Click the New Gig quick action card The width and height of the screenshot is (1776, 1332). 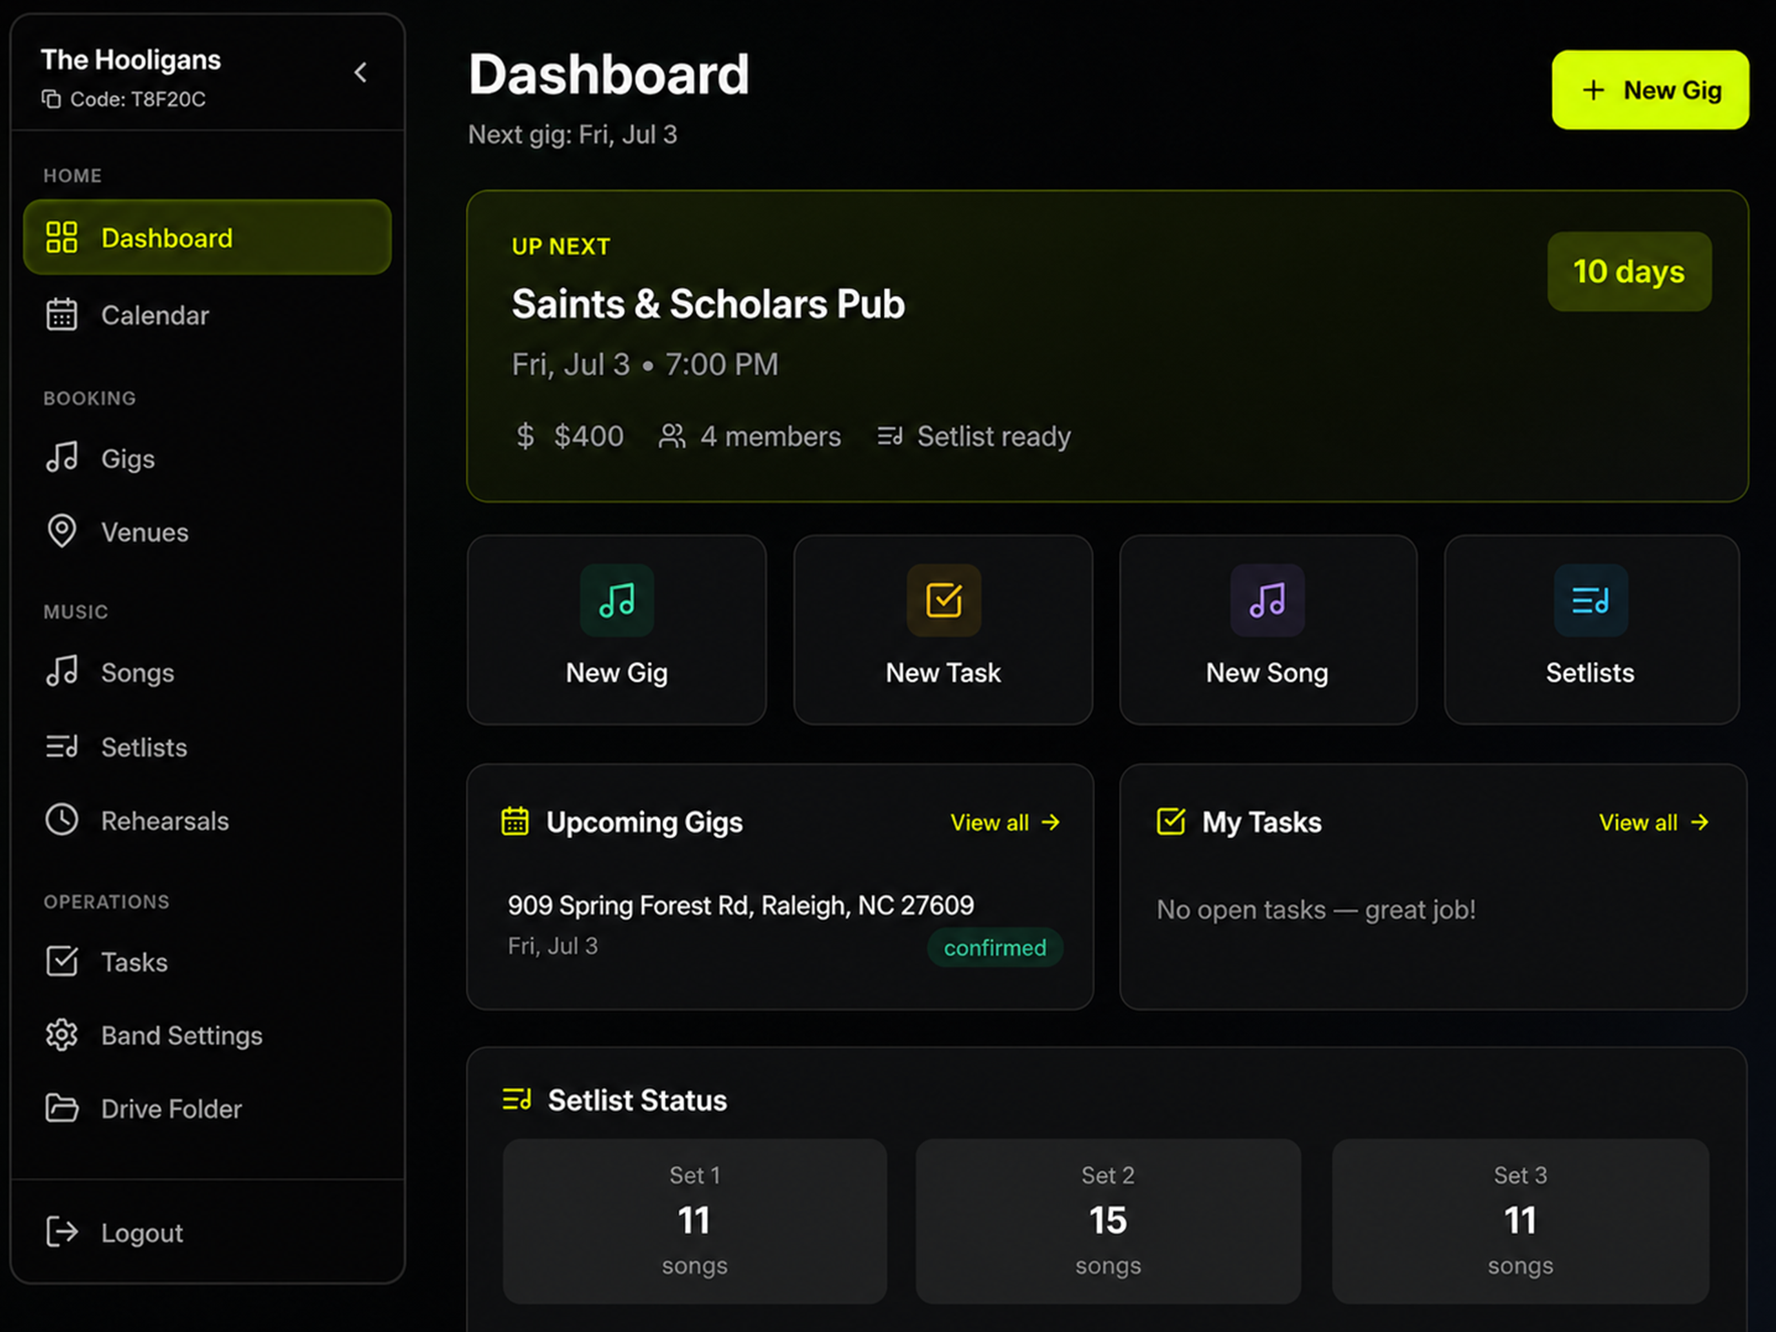[616, 631]
